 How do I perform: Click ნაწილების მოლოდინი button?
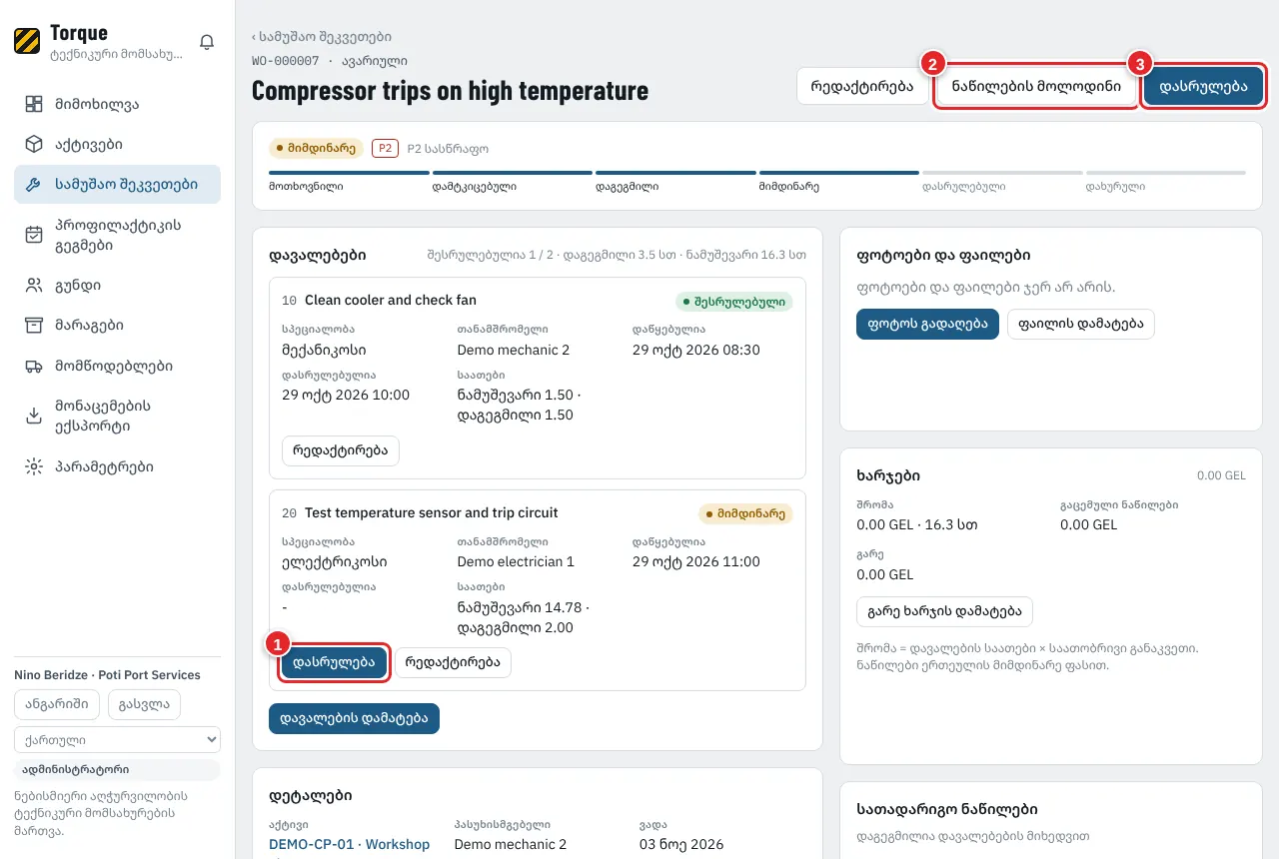[x=1036, y=86]
